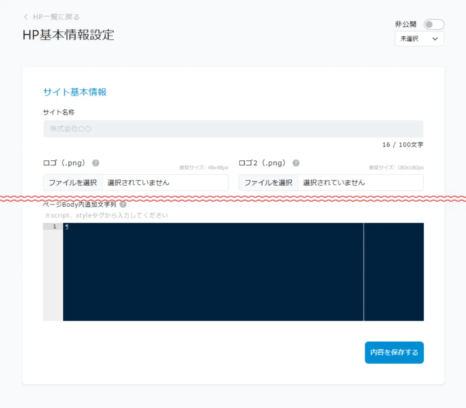
Task: Open help icon next to ロゴ（.png）
Action: click(96, 163)
